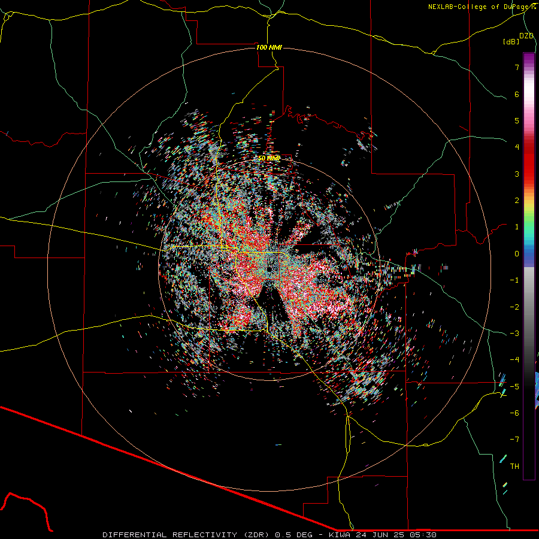Click the -2 value on the scale
The width and height of the screenshot is (539, 539).
(514, 307)
